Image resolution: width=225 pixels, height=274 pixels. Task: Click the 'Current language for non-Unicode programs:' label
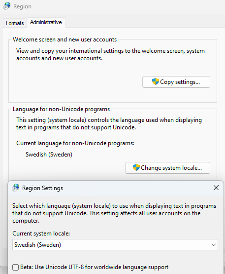[x=75, y=143]
